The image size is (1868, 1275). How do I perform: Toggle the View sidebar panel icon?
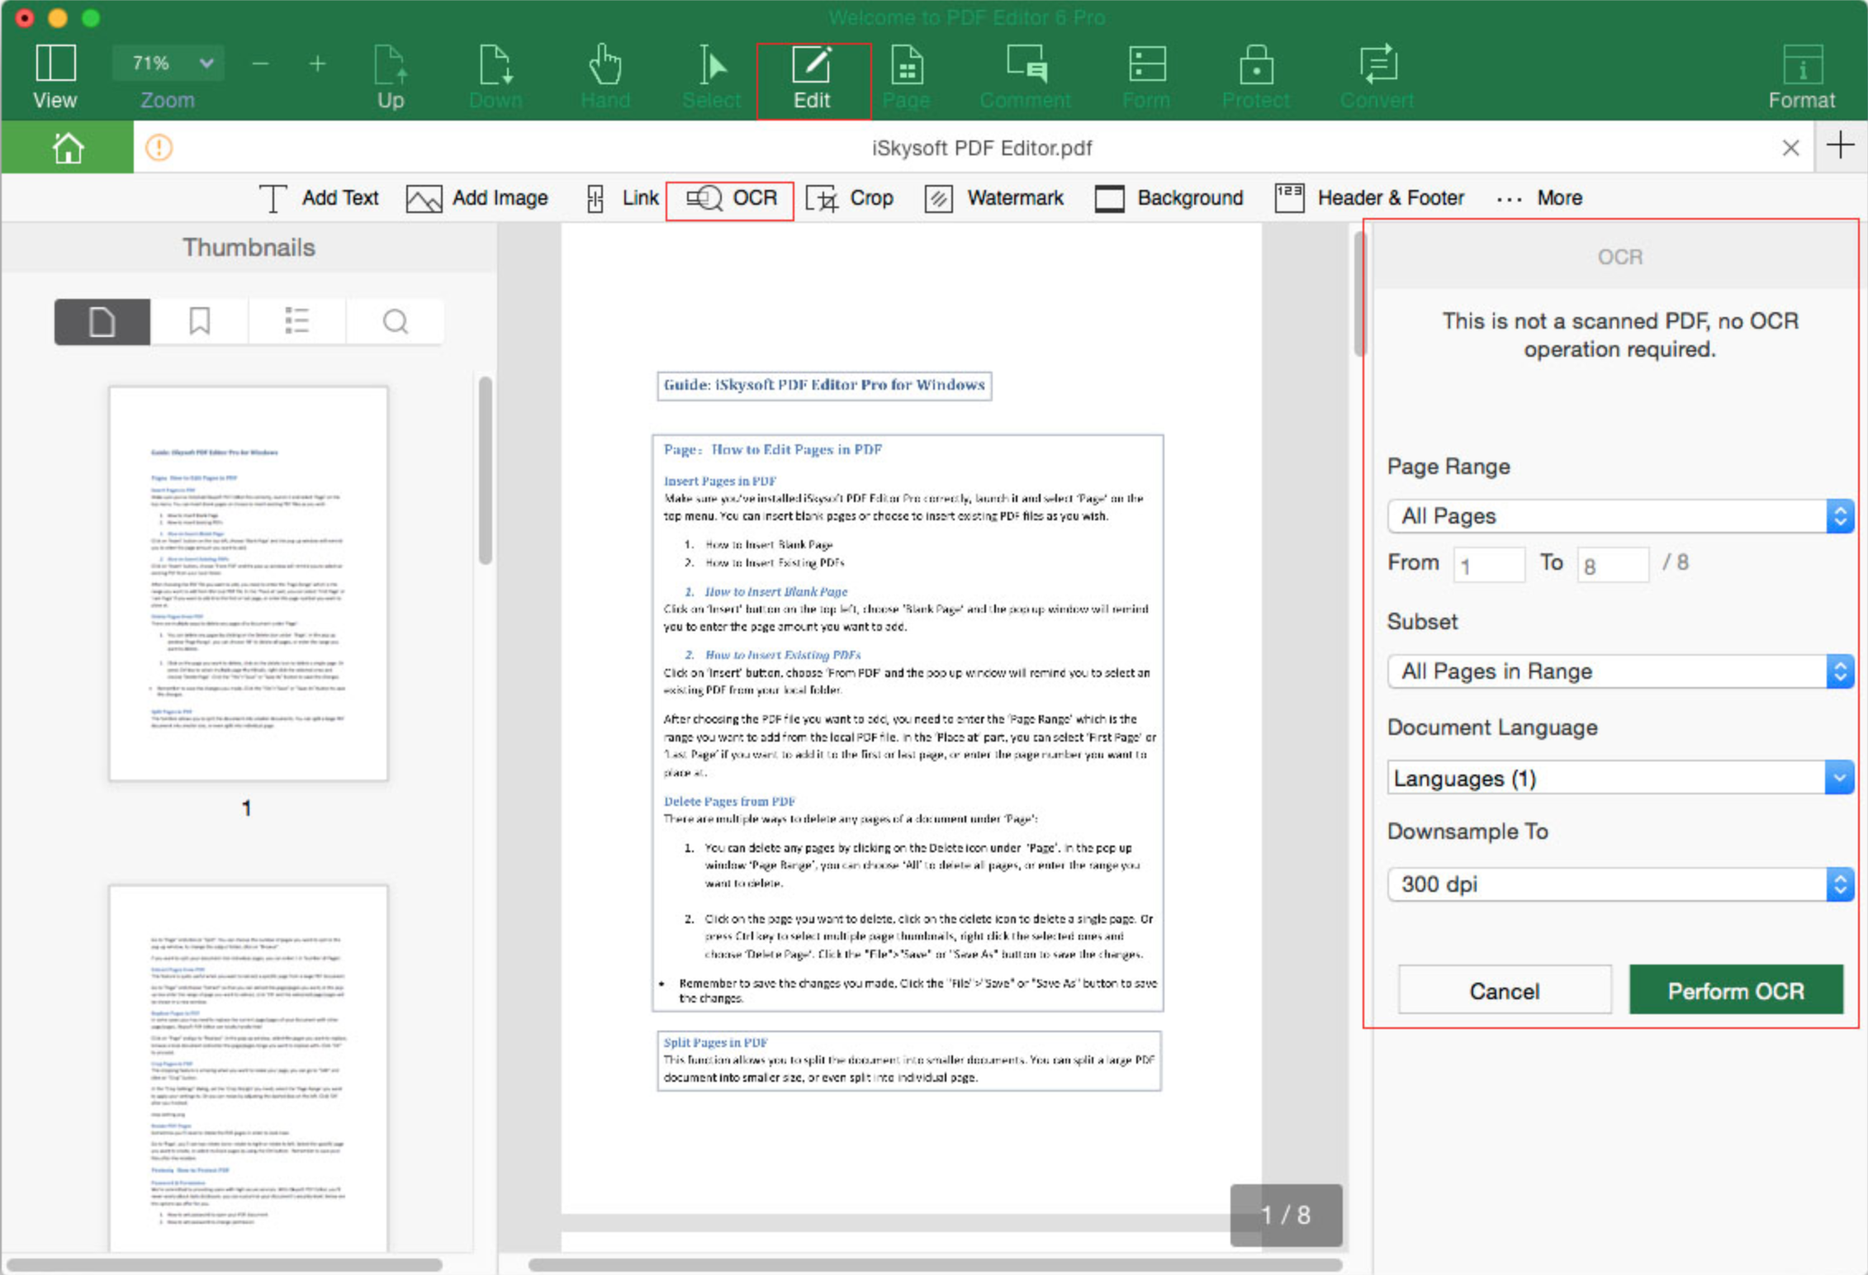coord(55,64)
